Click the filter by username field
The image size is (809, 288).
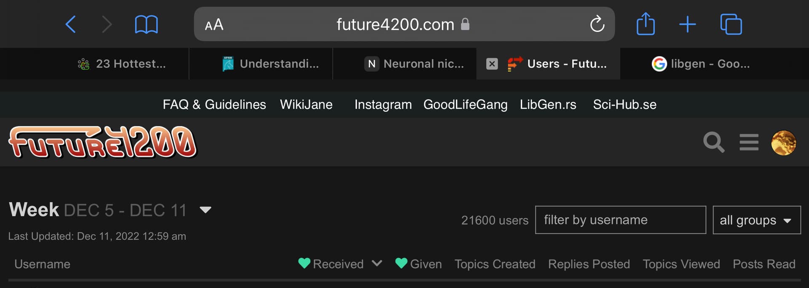[620, 220]
